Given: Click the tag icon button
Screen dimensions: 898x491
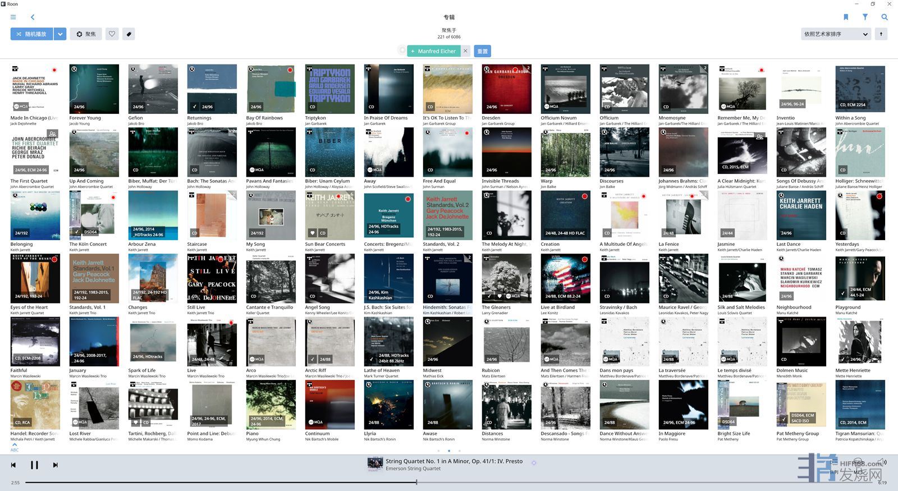Looking at the screenshot, I should pos(129,34).
